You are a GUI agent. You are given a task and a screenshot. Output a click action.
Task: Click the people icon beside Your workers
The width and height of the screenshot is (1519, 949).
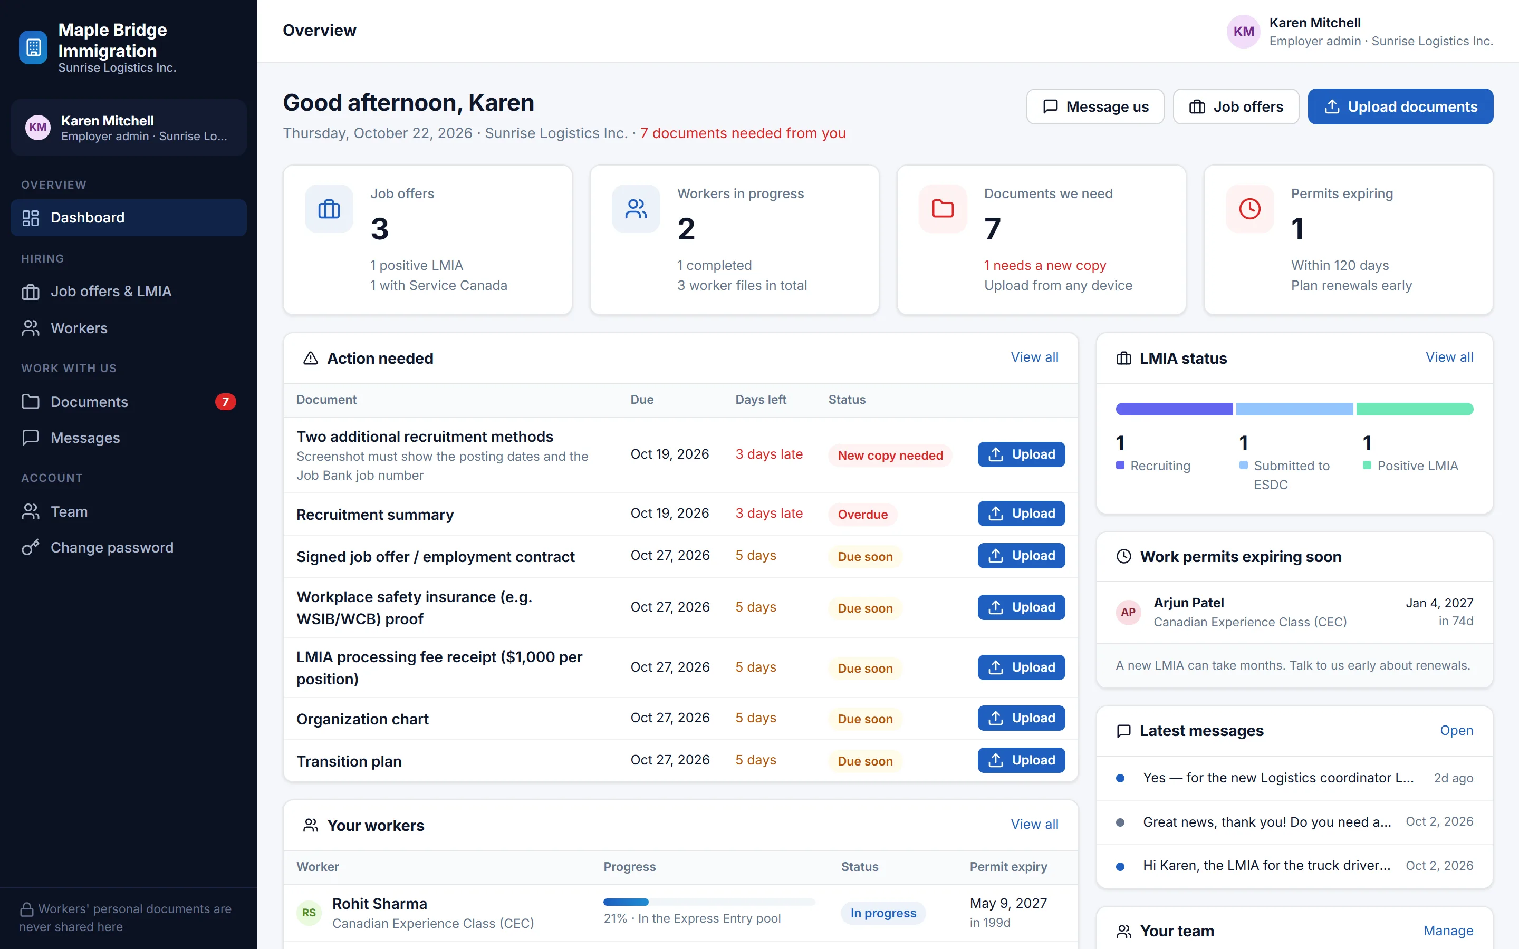click(x=311, y=825)
